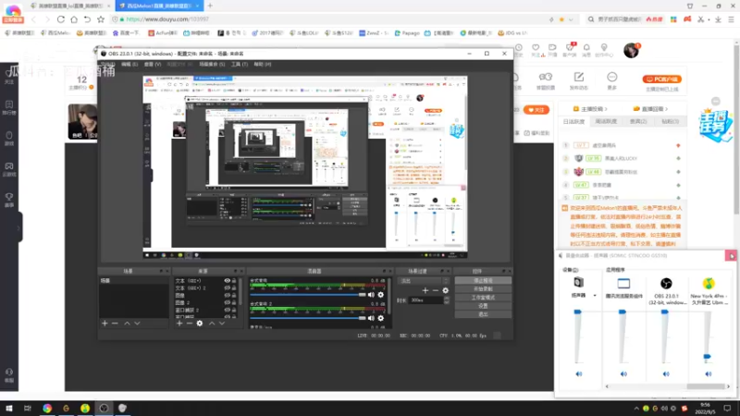Image resolution: width=740 pixels, height=416 pixels.
Task: Open followed list heart icon in Douyu header
Action: (x=536, y=50)
